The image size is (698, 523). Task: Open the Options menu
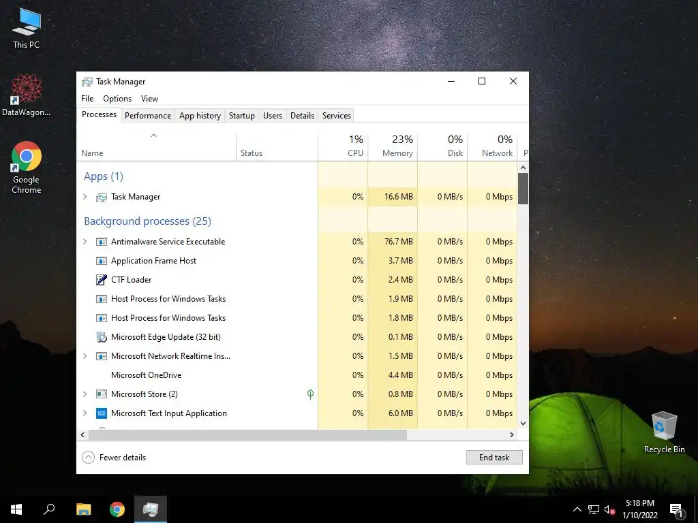click(x=117, y=99)
